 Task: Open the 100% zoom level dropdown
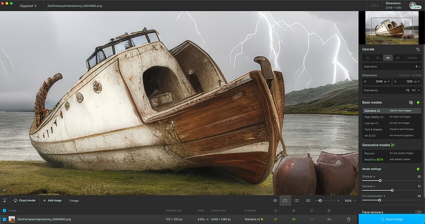pos(350,200)
